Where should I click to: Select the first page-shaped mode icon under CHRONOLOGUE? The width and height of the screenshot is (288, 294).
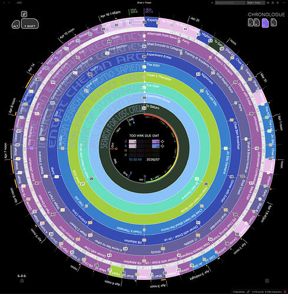click(x=251, y=22)
